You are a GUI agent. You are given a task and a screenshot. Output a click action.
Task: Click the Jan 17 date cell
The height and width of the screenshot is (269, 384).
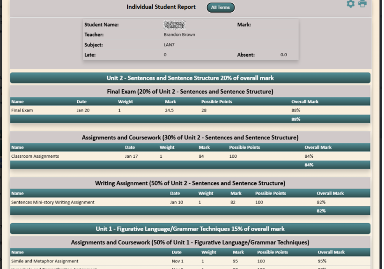point(131,156)
